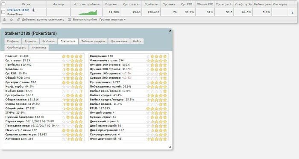Viewport: 299px width, 159px height.
Task: Click the PTLB: 197,995 star rating
Action: coord(157,109)
